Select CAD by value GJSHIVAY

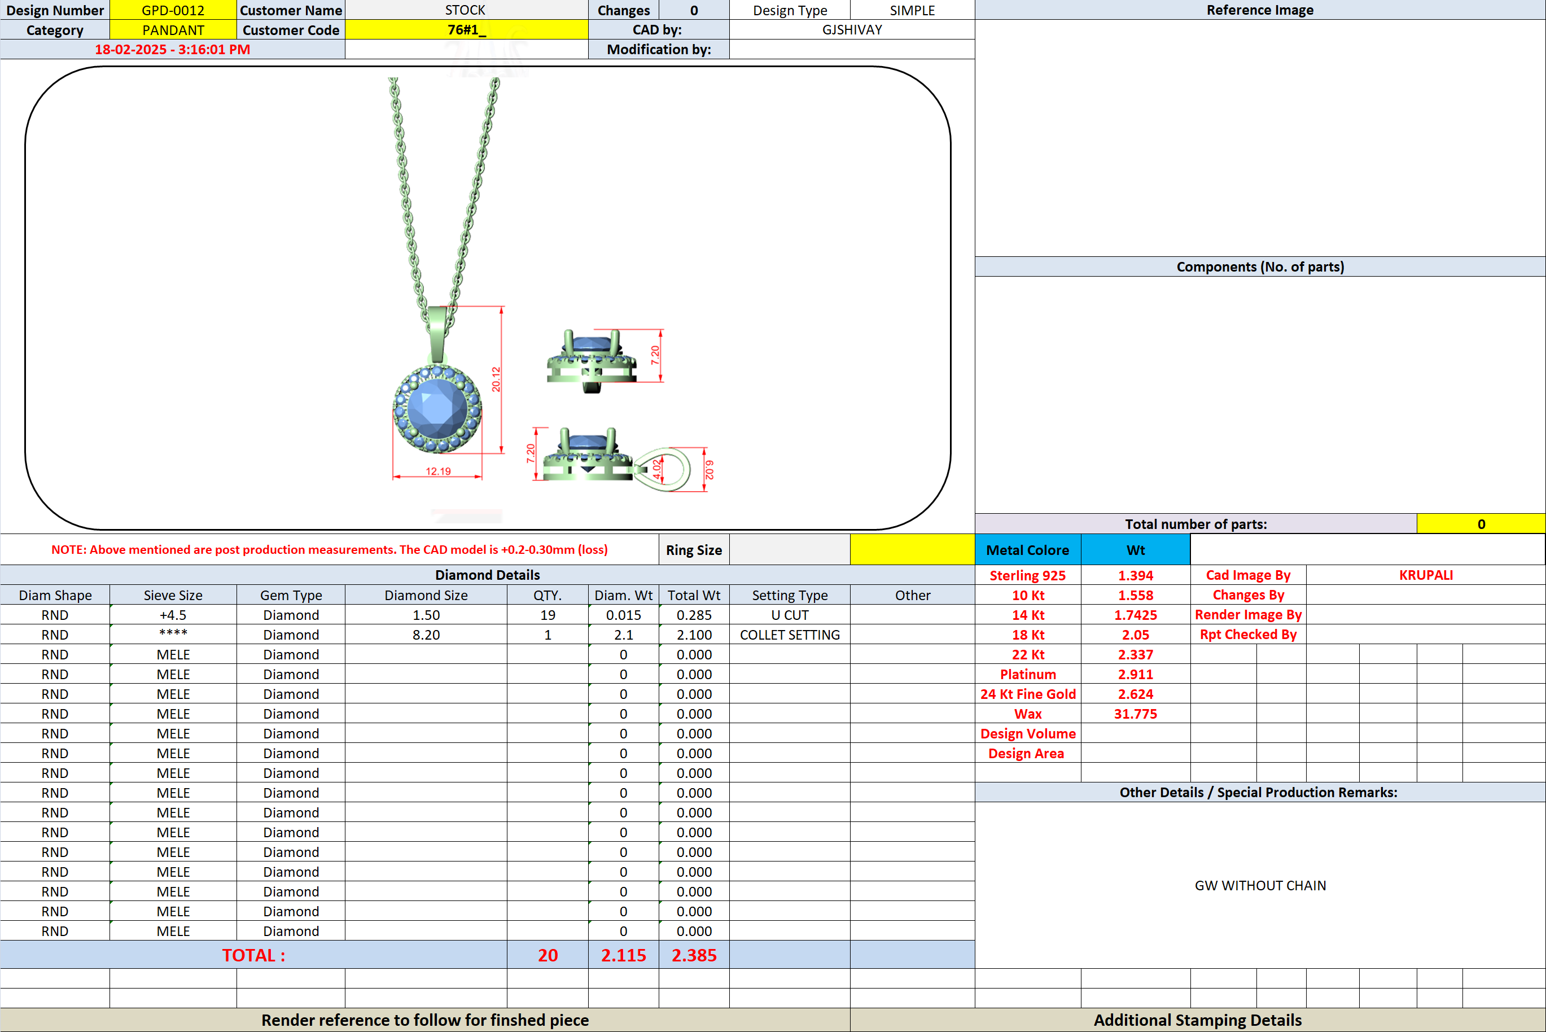pyautogui.click(x=852, y=29)
